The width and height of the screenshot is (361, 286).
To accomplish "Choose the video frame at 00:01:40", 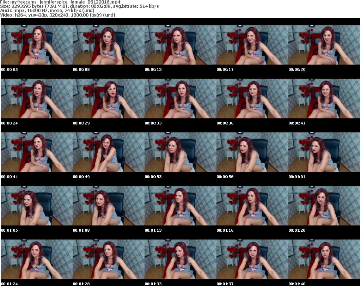I will (324, 259).
